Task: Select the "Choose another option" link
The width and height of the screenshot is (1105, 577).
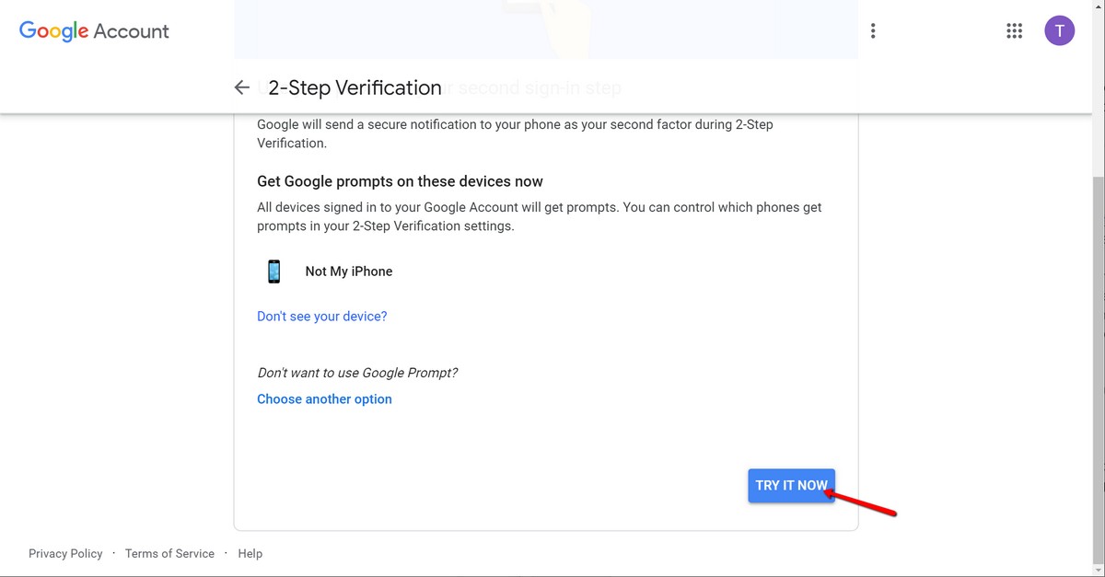Action: (x=324, y=399)
